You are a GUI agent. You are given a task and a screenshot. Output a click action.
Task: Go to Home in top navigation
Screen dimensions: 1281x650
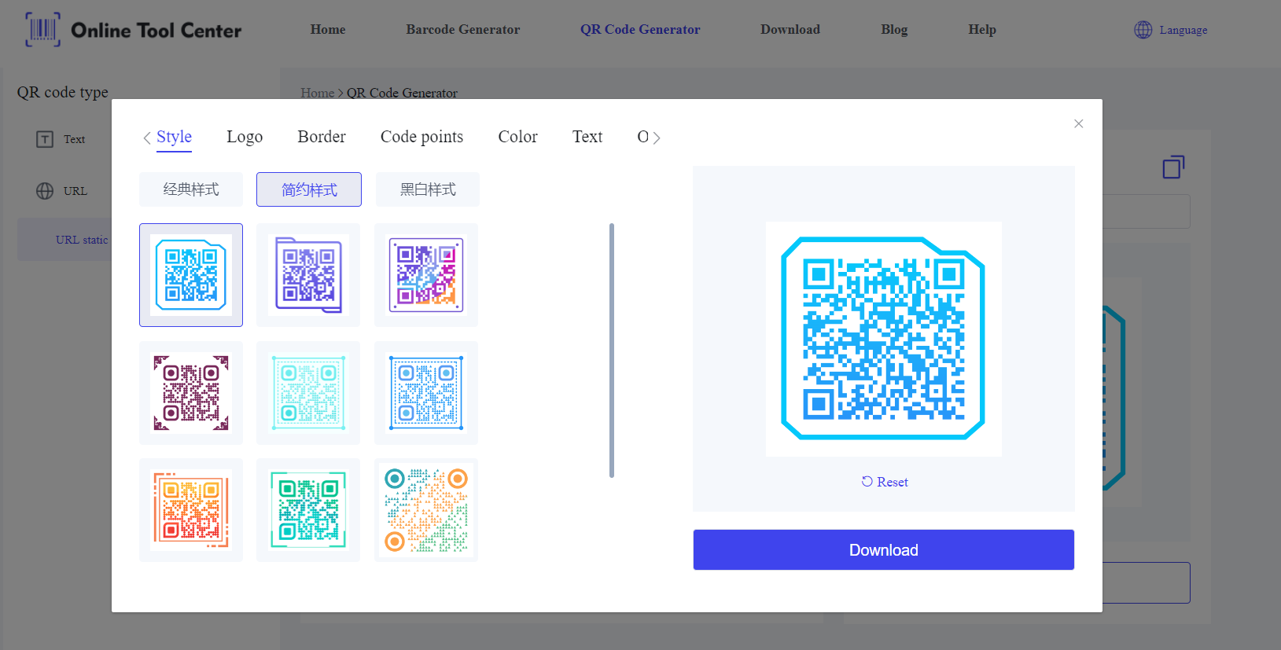(x=328, y=30)
